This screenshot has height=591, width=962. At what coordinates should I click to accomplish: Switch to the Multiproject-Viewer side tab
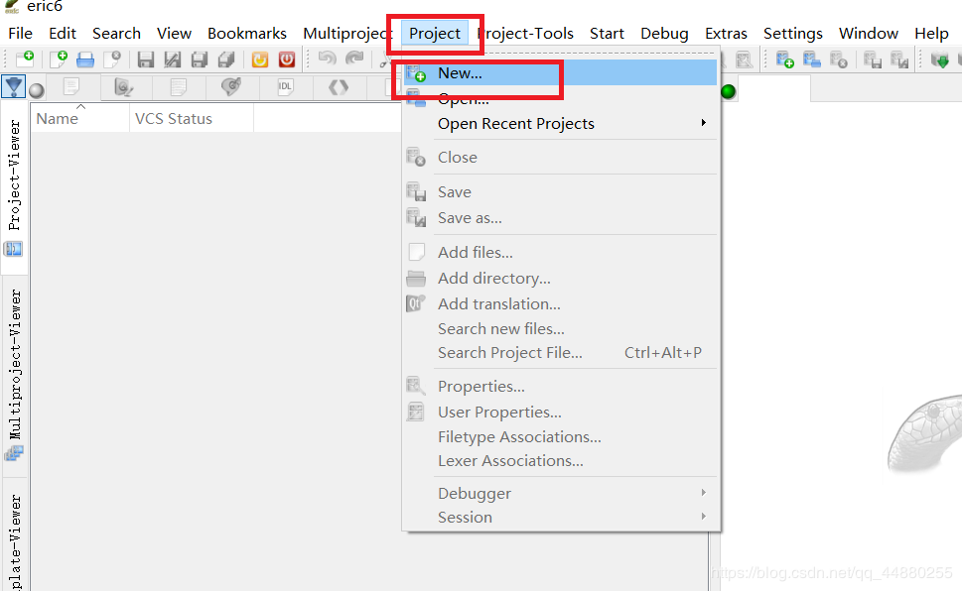(14, 375)
